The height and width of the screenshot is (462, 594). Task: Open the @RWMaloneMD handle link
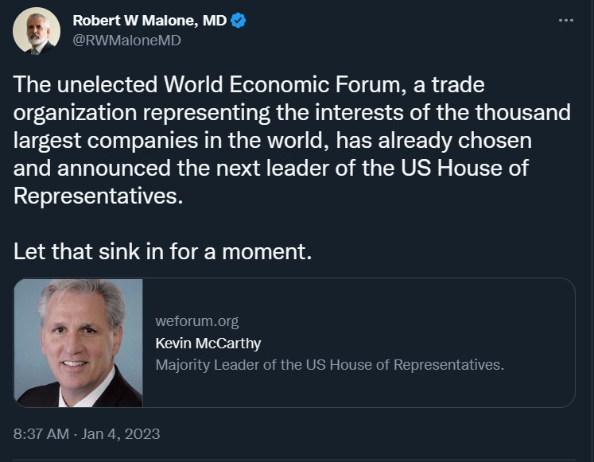pyautogui.click(x=126, y=39)
